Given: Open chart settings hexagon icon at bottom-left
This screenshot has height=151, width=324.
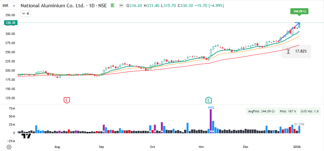Looking at the screenshot, I should coord(9,147).
